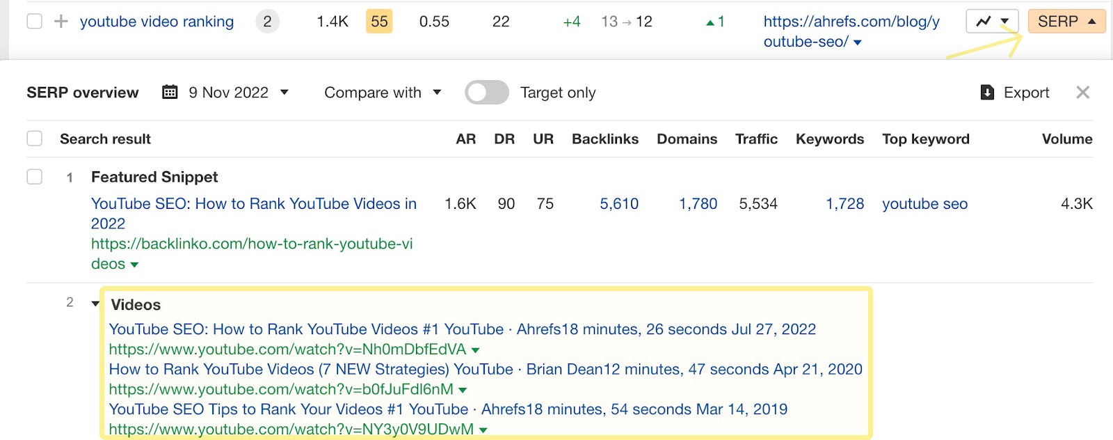The image size is (1113, 440).
Task: Click the position change 13 → 12
Action: coord(627,22)
